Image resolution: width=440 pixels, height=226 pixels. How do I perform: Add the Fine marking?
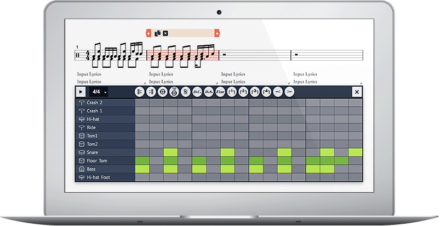(220, 92)
